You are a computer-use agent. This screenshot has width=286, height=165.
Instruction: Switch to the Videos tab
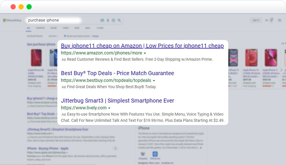pyautogui.click(x=66, y=28)
